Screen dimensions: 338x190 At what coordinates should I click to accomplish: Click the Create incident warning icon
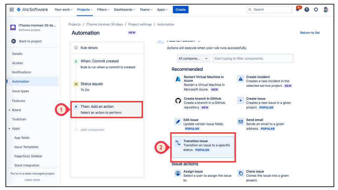[241, 79]
